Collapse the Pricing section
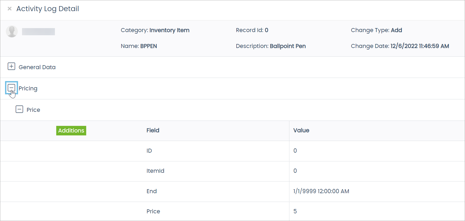 pyautogui.click(x=11, y=88)
